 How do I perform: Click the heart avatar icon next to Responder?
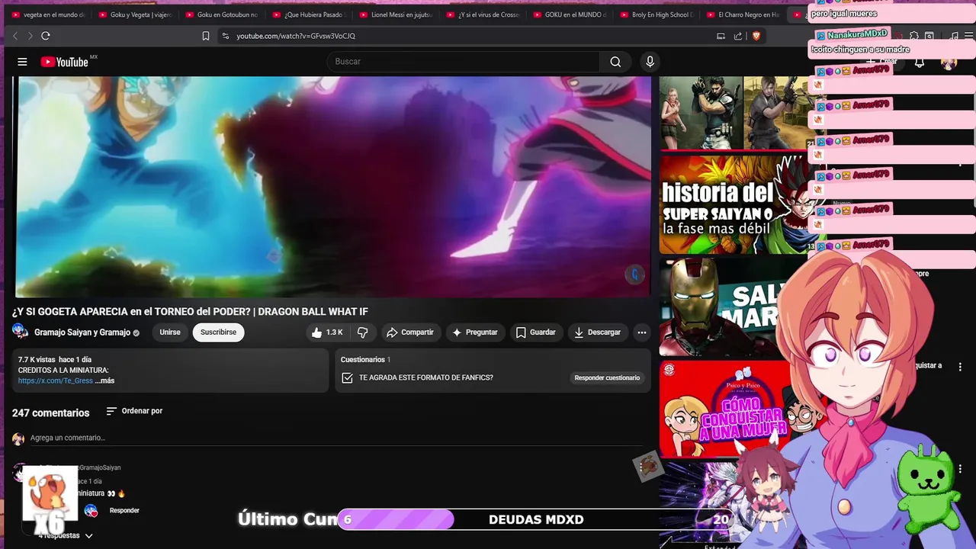coord(91,511)
